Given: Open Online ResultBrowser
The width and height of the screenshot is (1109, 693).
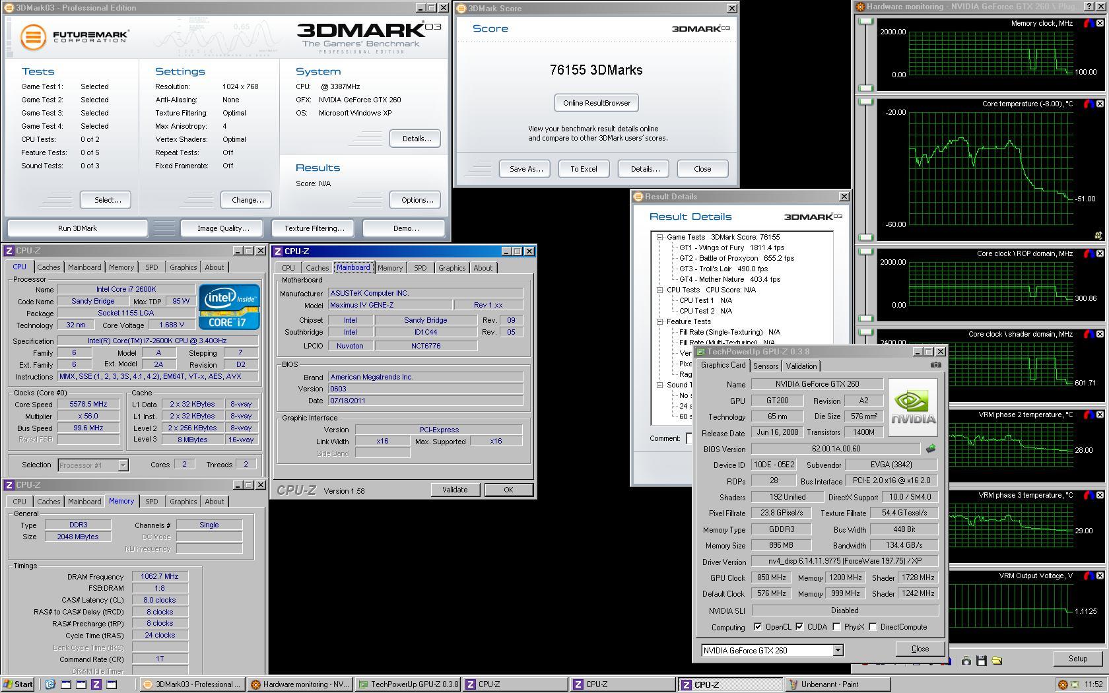Looking at the screenshot, I should pyautogui.click(x=597, y=103).
